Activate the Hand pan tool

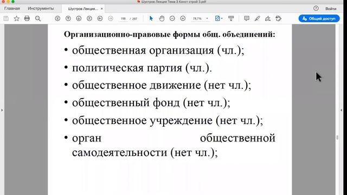click(162, 18)
